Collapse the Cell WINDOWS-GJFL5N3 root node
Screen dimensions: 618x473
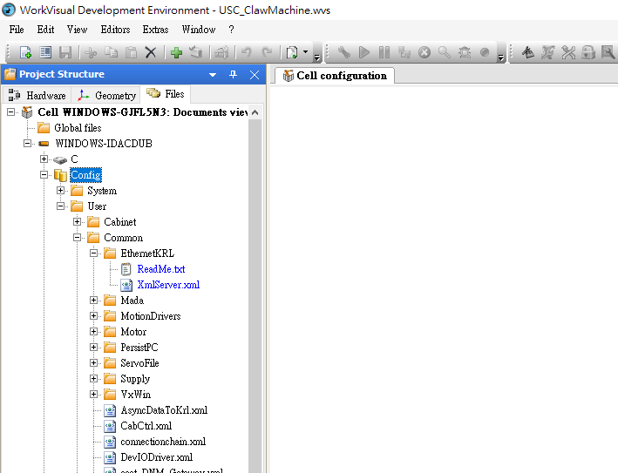pos(11,112)
